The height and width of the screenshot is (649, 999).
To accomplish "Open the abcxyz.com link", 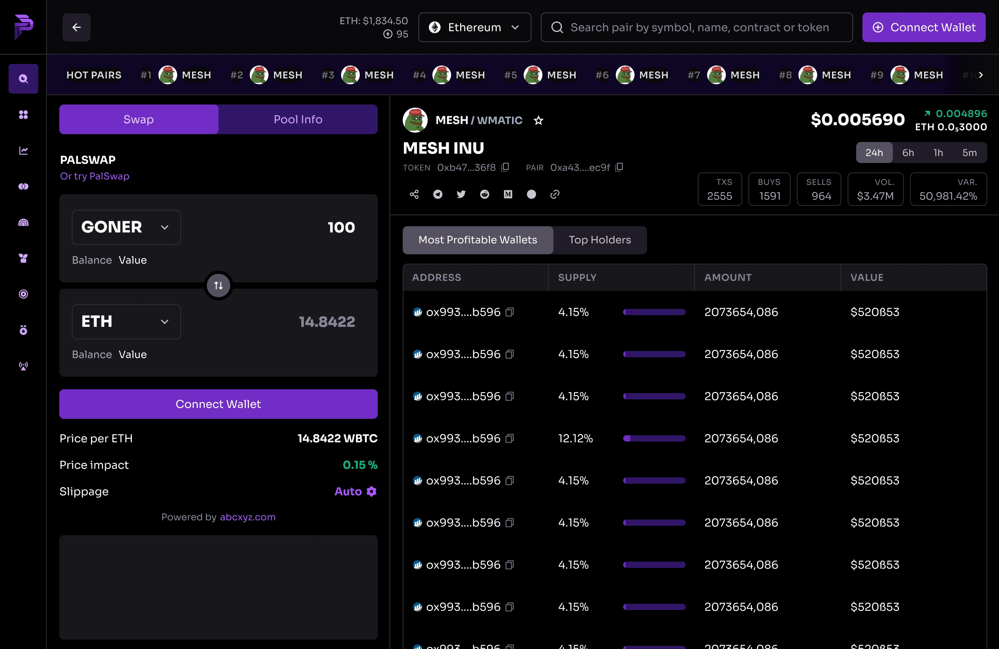I will coord(248,517).
